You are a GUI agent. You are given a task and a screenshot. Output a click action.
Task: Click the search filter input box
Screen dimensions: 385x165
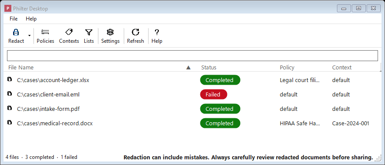192,56
